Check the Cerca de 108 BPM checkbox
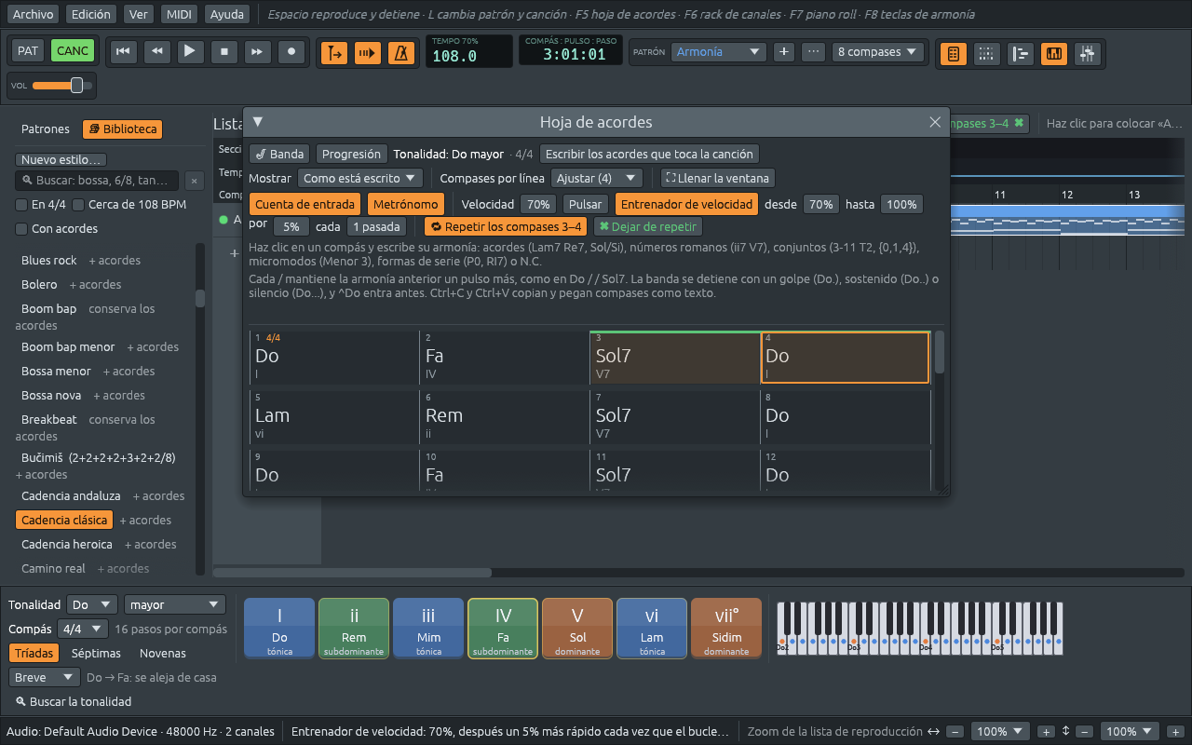This screenshot has width=1192, height=745. [x=78, y=205]
